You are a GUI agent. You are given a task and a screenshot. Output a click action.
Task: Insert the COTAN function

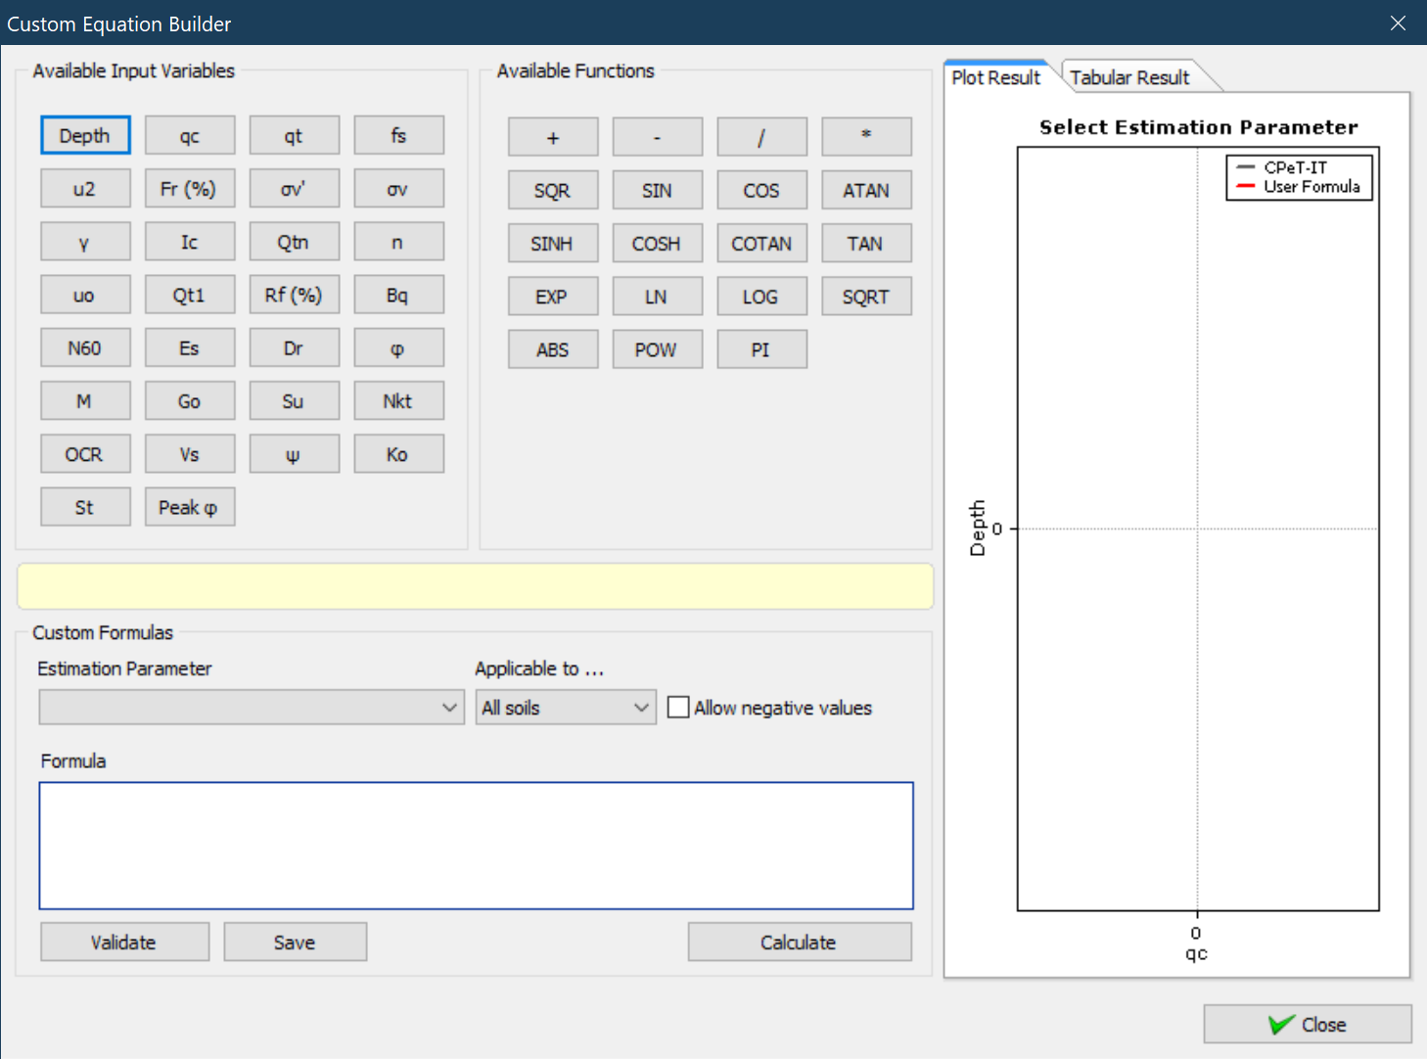761,244
